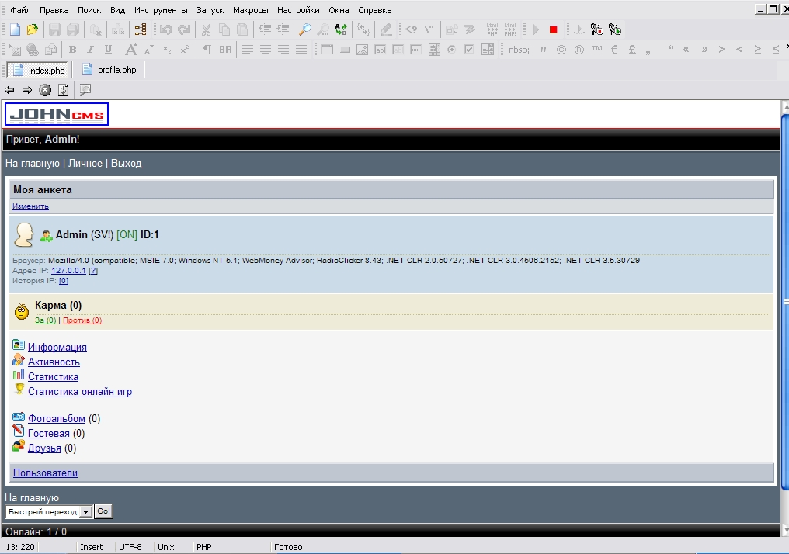Open the Настройки menu

298,10
